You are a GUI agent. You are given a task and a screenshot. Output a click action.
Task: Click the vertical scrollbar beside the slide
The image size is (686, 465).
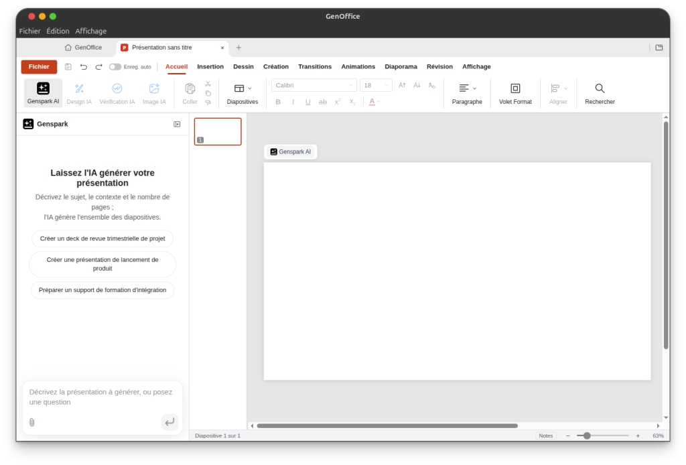click(666, 235)
